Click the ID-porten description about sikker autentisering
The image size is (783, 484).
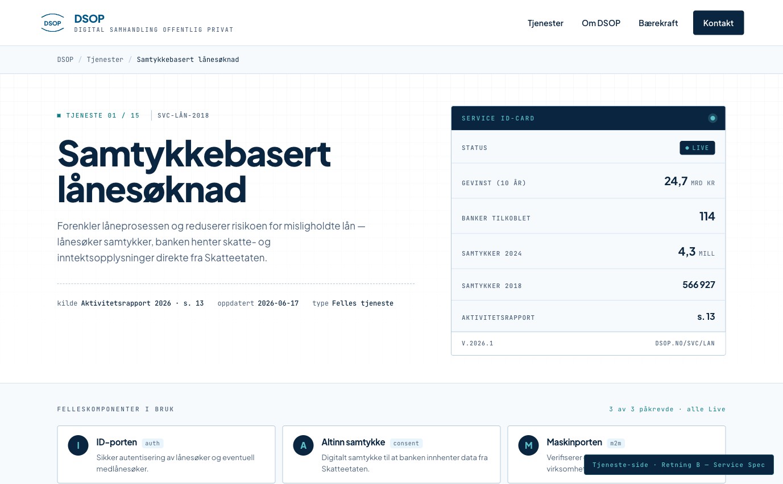coord(176,463)
